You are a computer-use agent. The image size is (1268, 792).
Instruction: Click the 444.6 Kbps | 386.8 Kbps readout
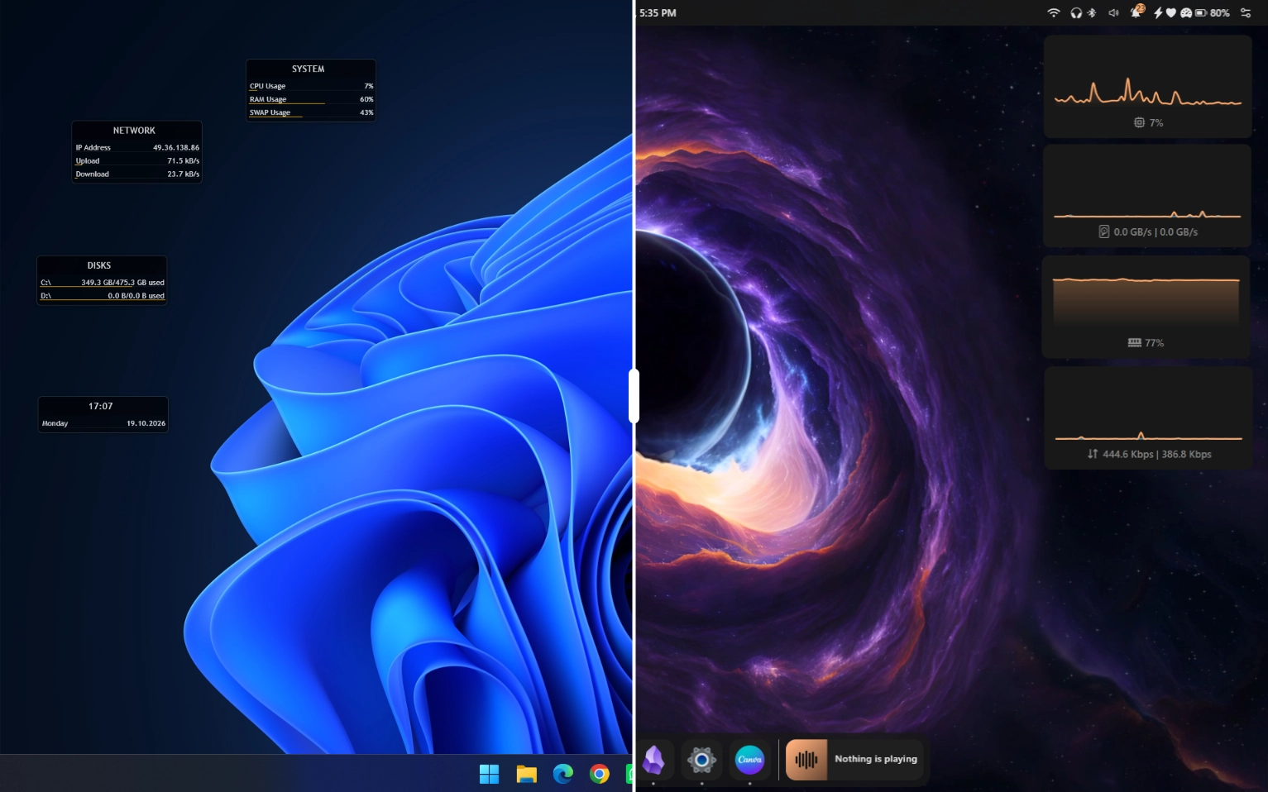pyautogui.click(x=1157, y=454)
